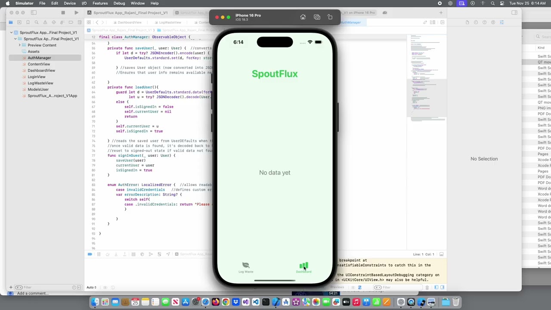Screen dimensions: 551x310
Task: Go back in editor history
Action: pos(97,22)
